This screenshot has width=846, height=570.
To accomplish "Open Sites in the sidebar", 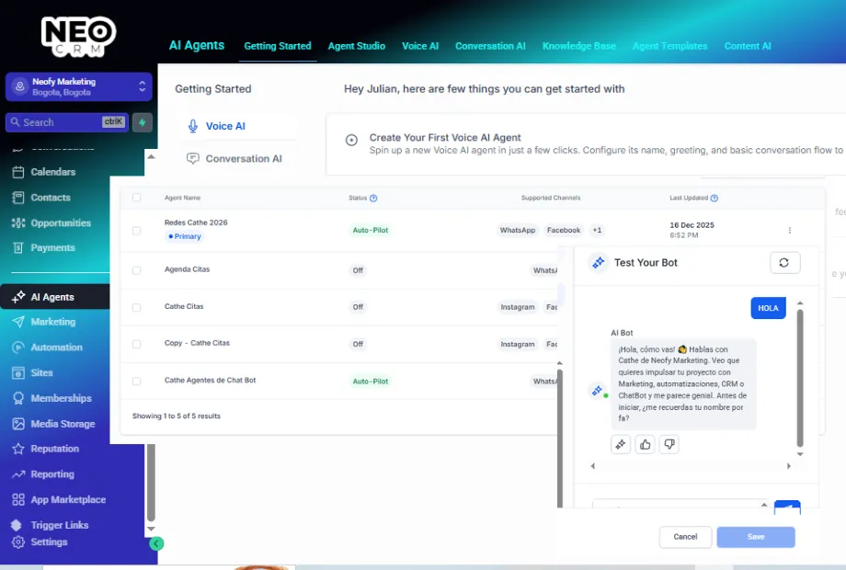I will (41, 372).
